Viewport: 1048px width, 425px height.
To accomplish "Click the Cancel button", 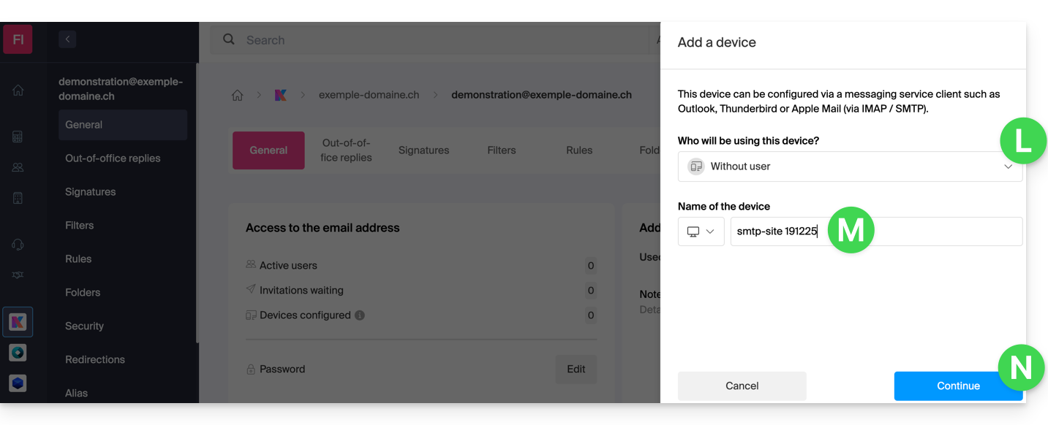I will point(742,386).
